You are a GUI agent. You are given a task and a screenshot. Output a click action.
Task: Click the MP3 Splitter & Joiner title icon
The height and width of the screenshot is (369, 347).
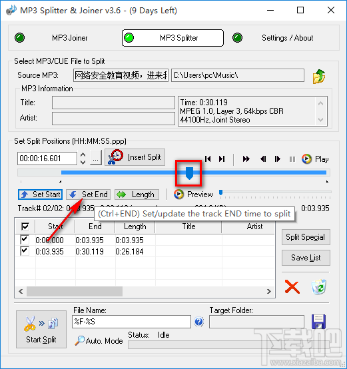(x=11, y=10)
